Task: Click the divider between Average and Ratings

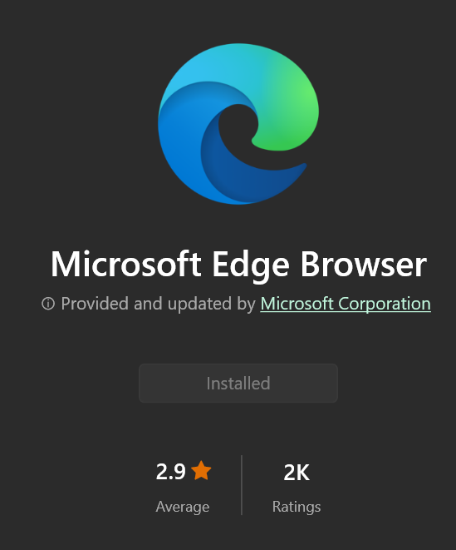Action: [x=242, y=485]
